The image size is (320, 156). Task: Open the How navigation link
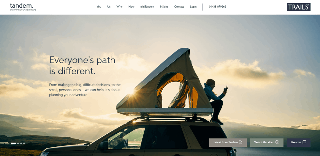[131, 7]
